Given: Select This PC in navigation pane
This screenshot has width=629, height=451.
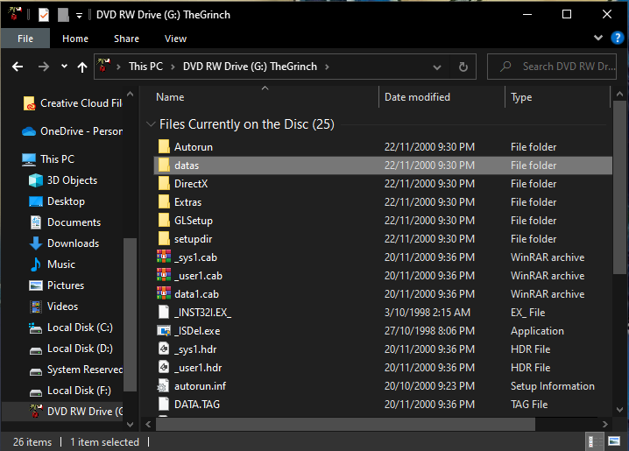Looking at the screenshot, I should coord(48,159).
